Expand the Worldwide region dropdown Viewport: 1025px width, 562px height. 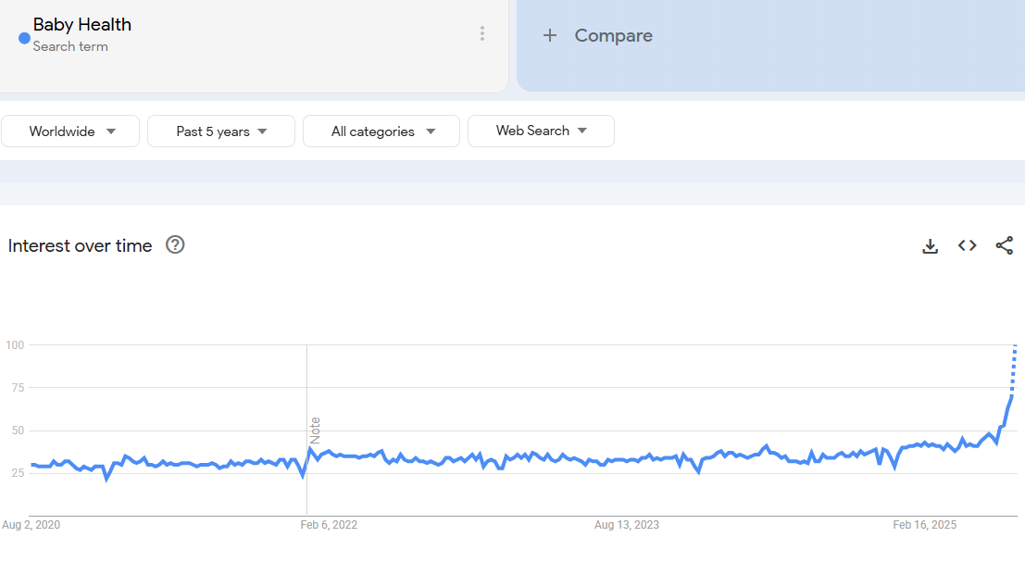(71, 131)
